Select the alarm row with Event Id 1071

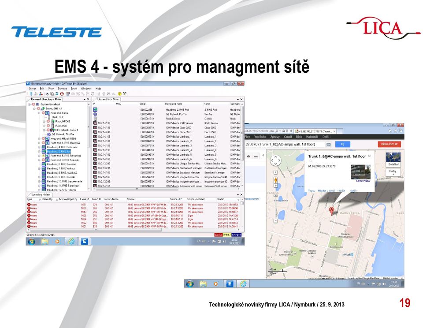[133, 205]
